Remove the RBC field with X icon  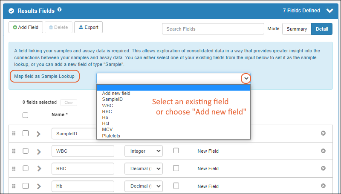click(323, 168)
